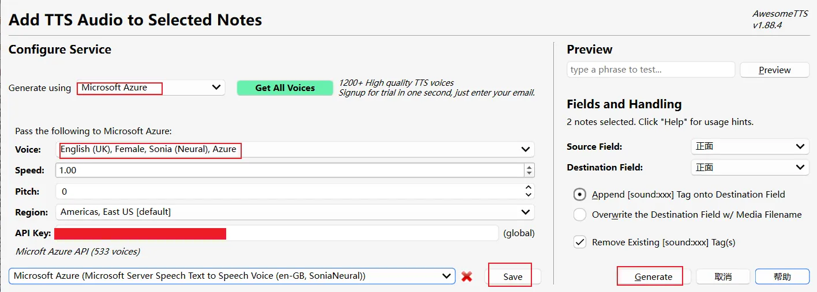Viewport: 817px width, 292px height.
Task: Click the 帮助 help button
Action: click(x=782, y=276)
